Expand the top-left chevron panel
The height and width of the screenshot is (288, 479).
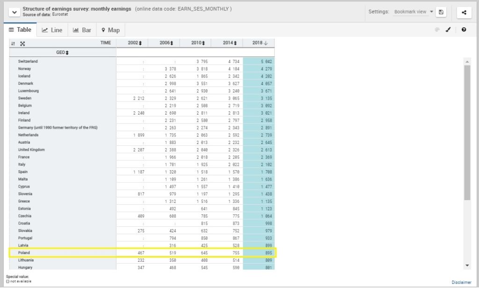tap(14, 12)
